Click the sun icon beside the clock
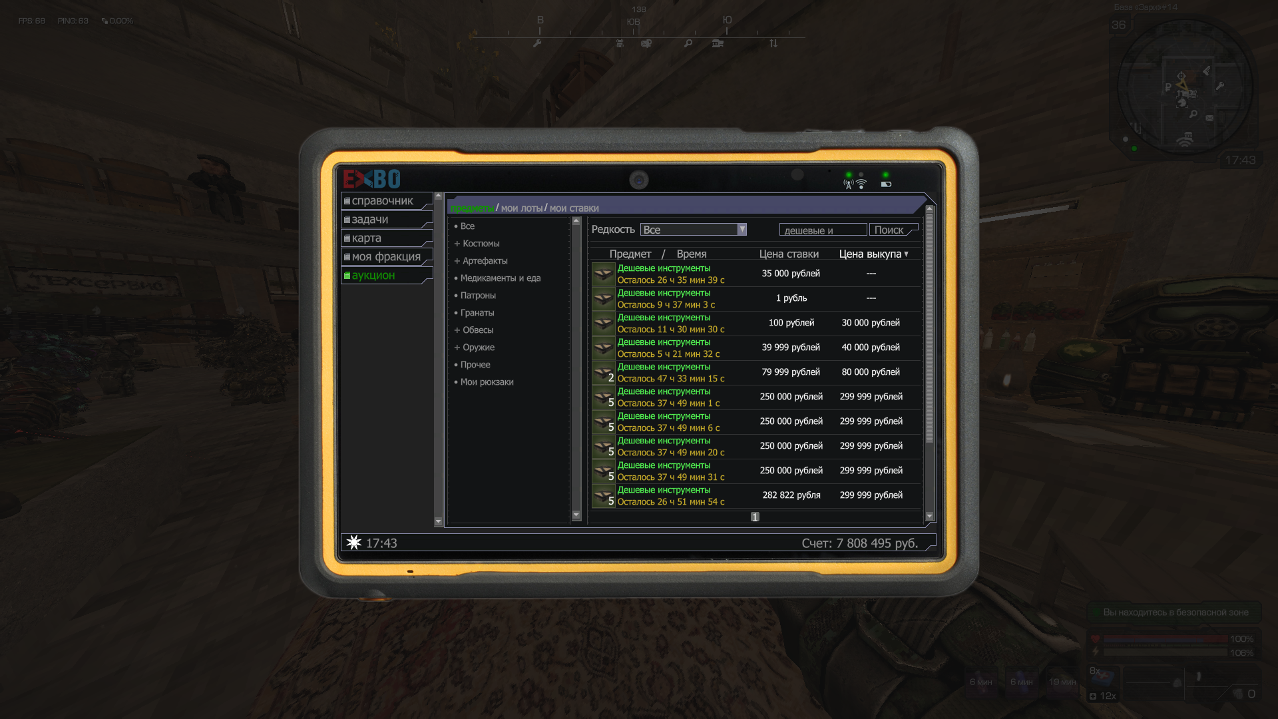The height and width of the screenshot is (719, 1278). click(354, 543)
